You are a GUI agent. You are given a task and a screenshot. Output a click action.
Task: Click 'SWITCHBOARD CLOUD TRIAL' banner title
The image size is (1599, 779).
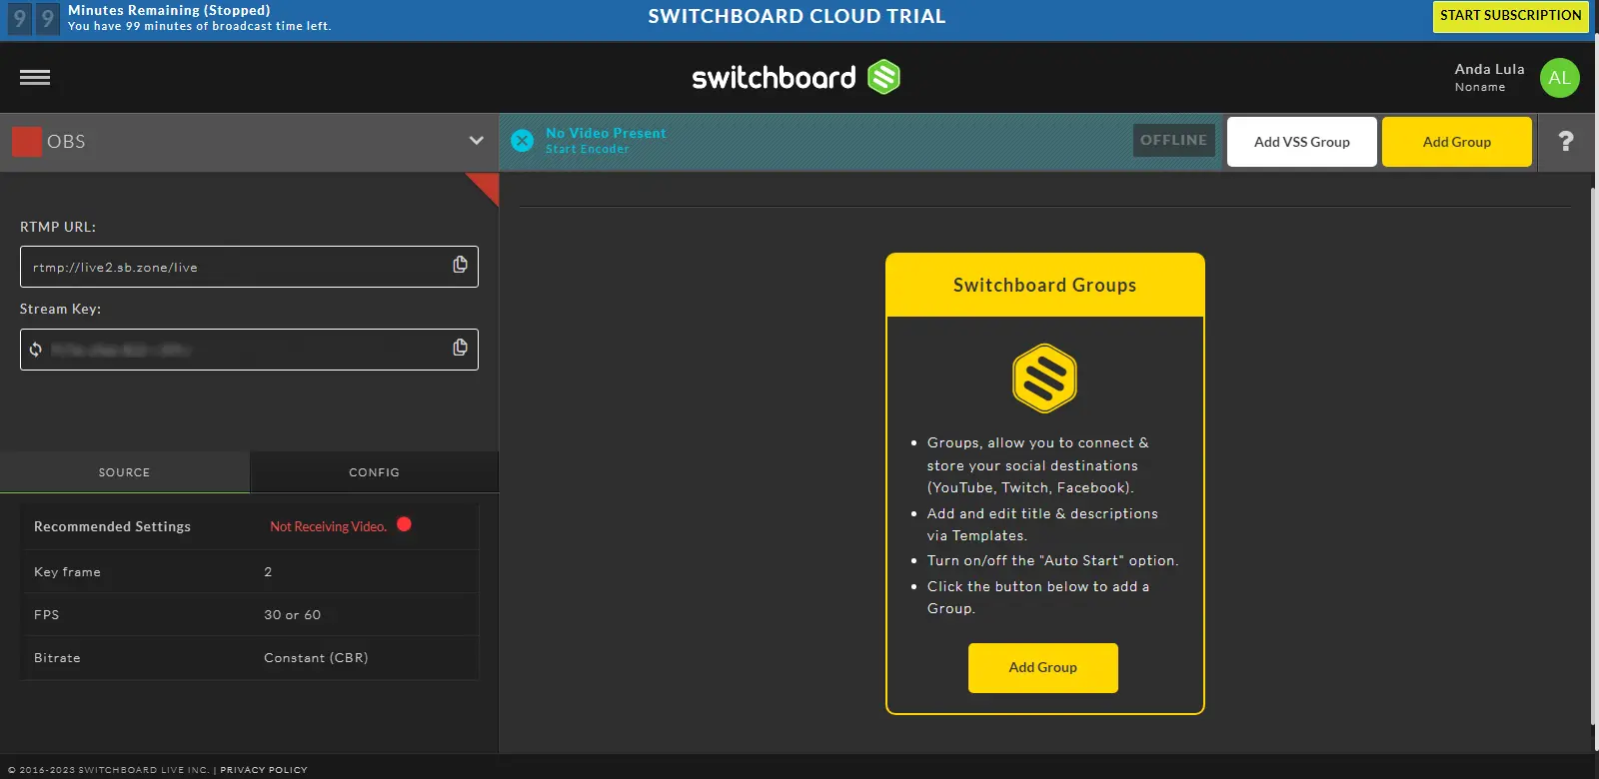click(797, 16)
